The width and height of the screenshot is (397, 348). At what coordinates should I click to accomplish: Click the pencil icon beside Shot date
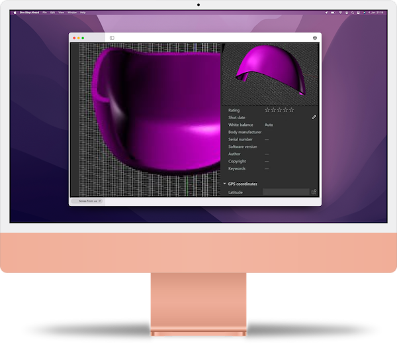314,117
